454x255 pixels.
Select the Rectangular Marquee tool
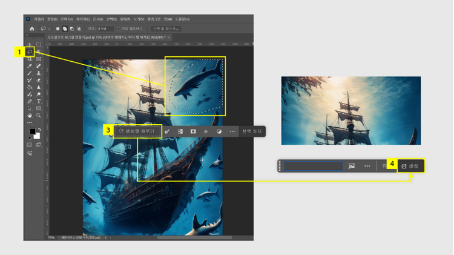coord(39,45)
